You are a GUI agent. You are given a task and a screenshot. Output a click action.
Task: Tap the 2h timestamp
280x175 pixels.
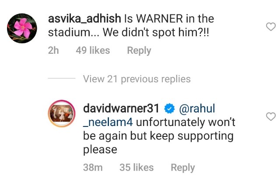click(53, 50)
